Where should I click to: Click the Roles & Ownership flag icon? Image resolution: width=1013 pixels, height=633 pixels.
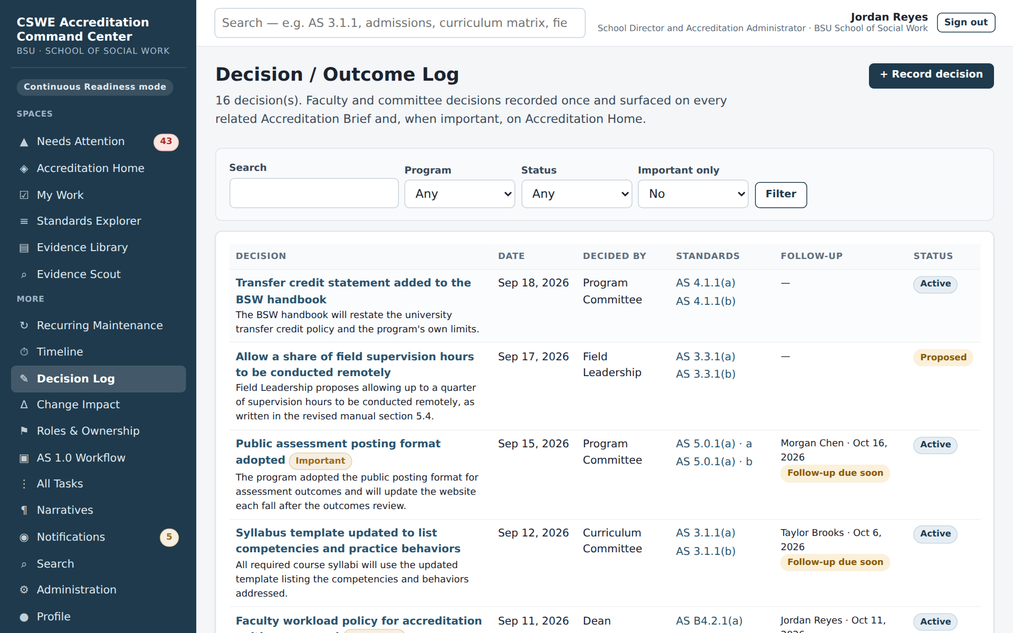(x=24, y=431)
